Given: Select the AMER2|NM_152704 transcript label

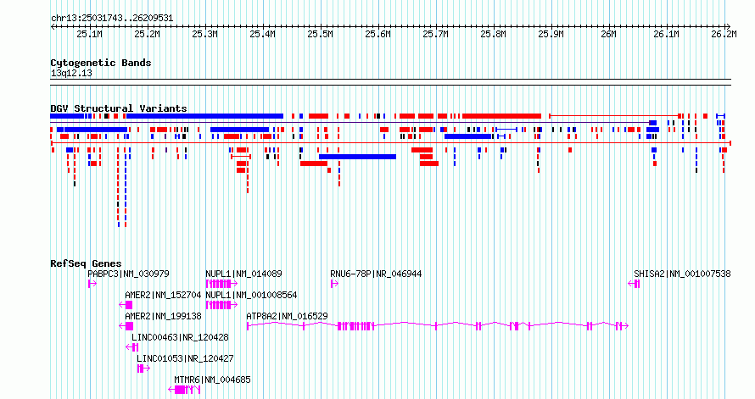Looking at the screenshot, I should (x=163, y=295).
